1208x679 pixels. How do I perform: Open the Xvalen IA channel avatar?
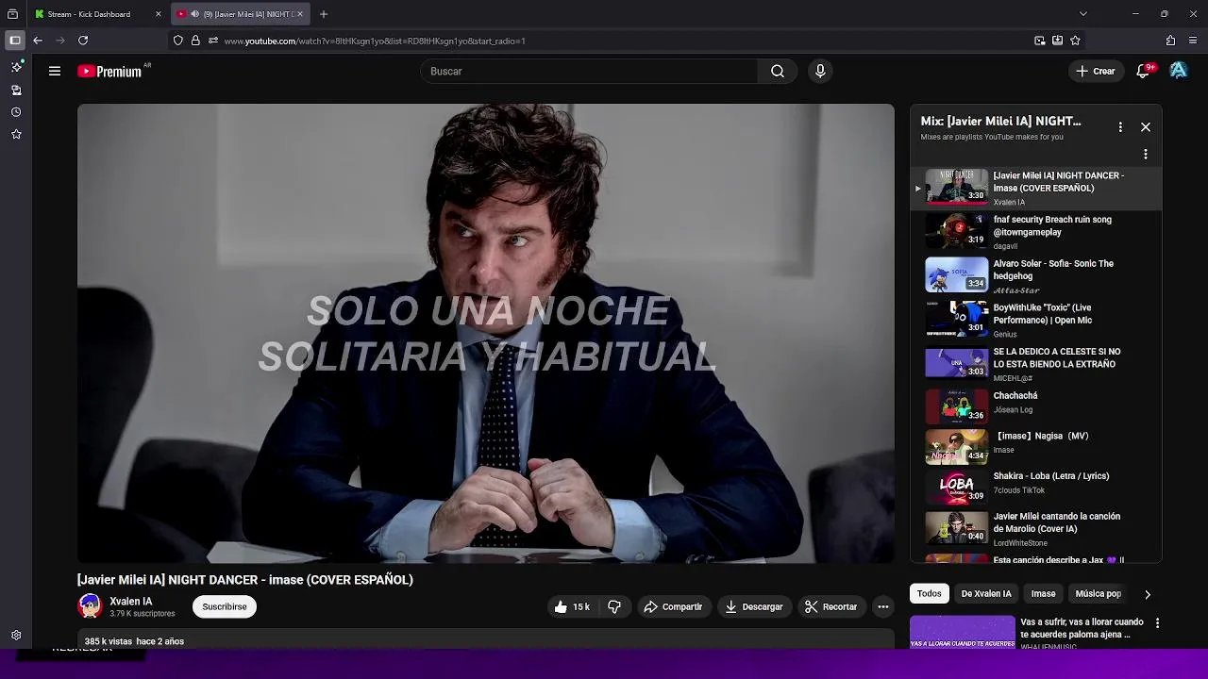(91, 606)
